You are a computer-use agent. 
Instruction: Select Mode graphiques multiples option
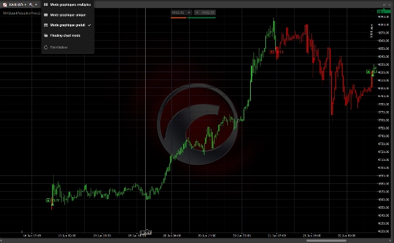pyautogui.click(x=68, y=5)
